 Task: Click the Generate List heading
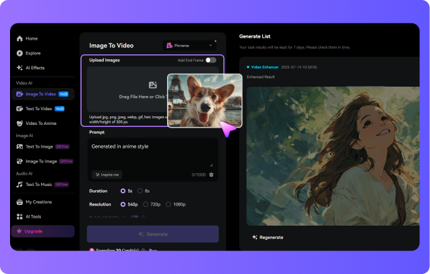(x=255, y=36)
